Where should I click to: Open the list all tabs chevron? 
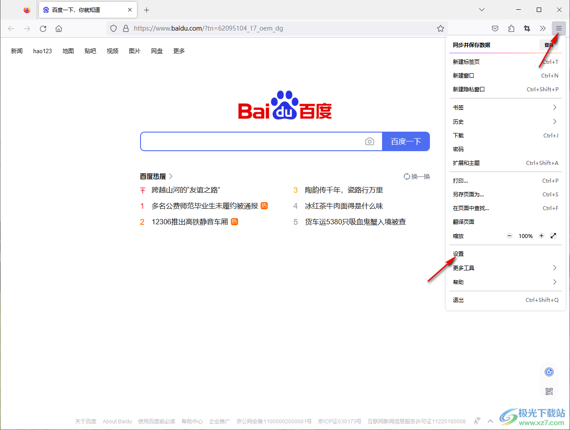coord(482,10)
